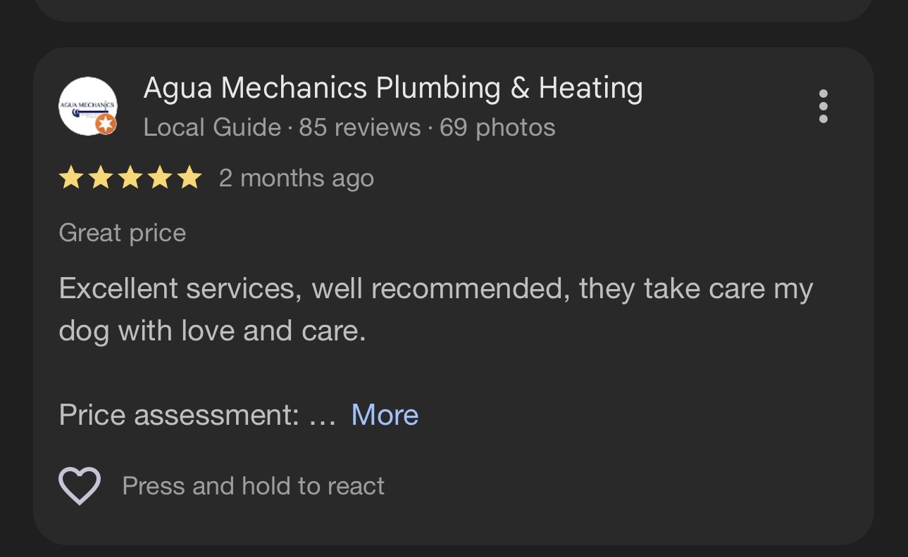Click the fourth yellow rating star
Image resolution: width=908 pixels, height=557 pixels.
[x=159, y=179]
